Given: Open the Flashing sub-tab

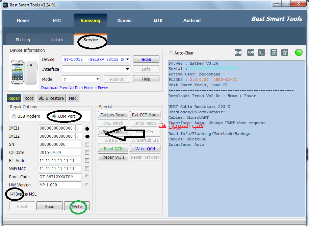Looking at the screenshot, I should coord(23,40).
